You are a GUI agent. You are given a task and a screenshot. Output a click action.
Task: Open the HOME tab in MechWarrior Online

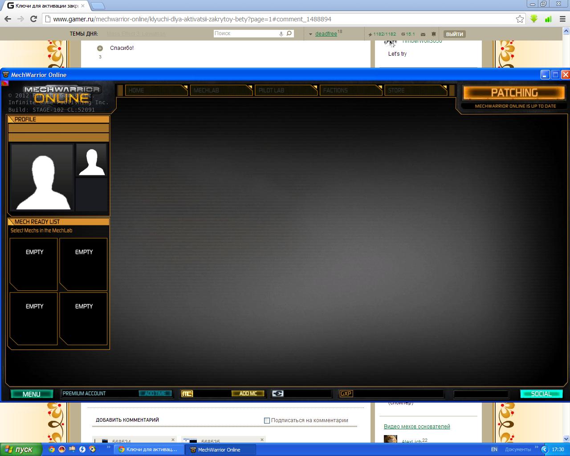[x=156, y=90]
